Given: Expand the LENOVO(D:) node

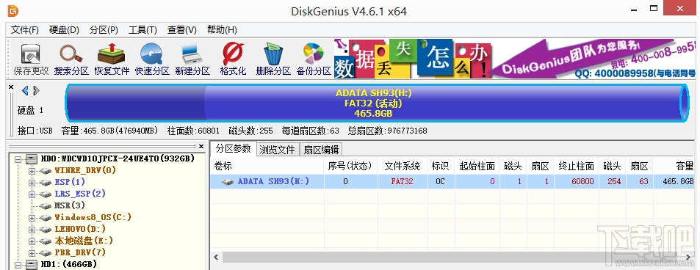Looking at the screenshot, I should (32, 230).
